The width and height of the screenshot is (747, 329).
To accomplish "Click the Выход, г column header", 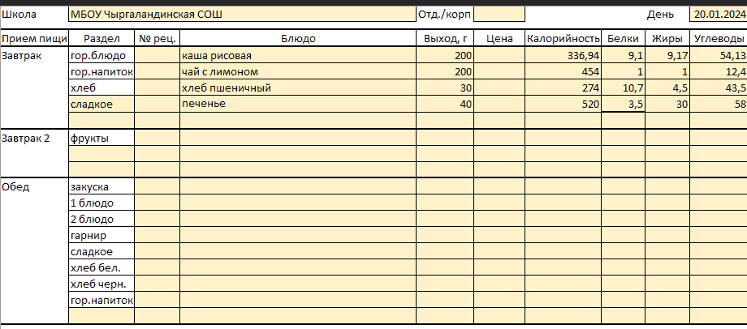I will coord(446,39).
